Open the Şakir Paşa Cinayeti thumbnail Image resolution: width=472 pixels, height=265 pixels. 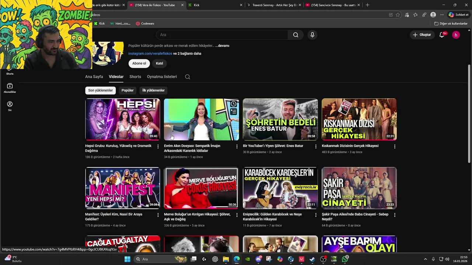coord(359,188)
